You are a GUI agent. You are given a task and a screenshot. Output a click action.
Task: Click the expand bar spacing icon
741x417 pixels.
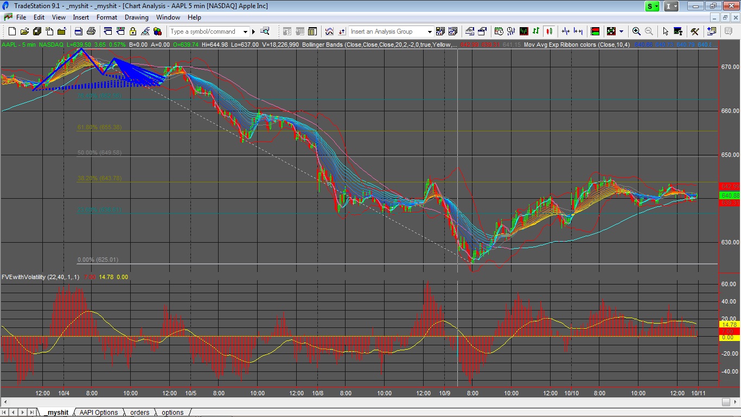coord(578,31)
